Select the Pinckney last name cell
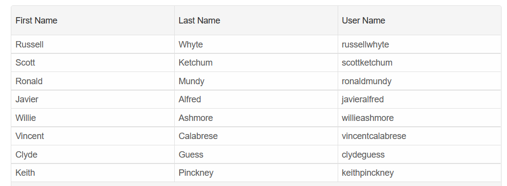Viewport: 507px width, 186px height. coord(256,173)
